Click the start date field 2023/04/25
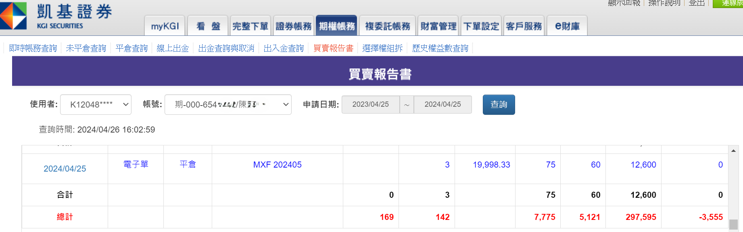The width and height of the screenshot is (743, 232). pyautogui.click(x=371, y=104)
